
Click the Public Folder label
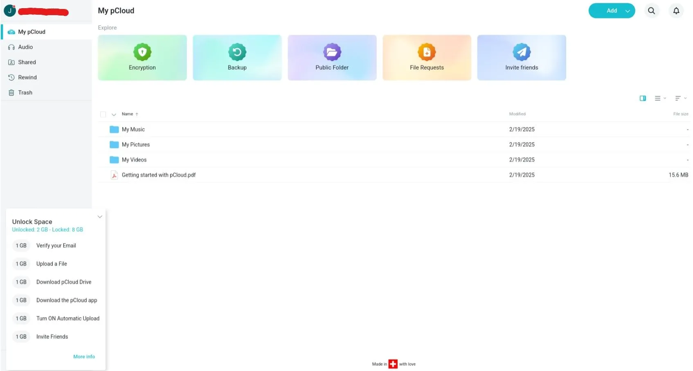(332, 67)
